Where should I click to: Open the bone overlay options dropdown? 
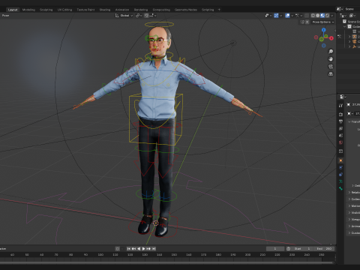point(299,16)
